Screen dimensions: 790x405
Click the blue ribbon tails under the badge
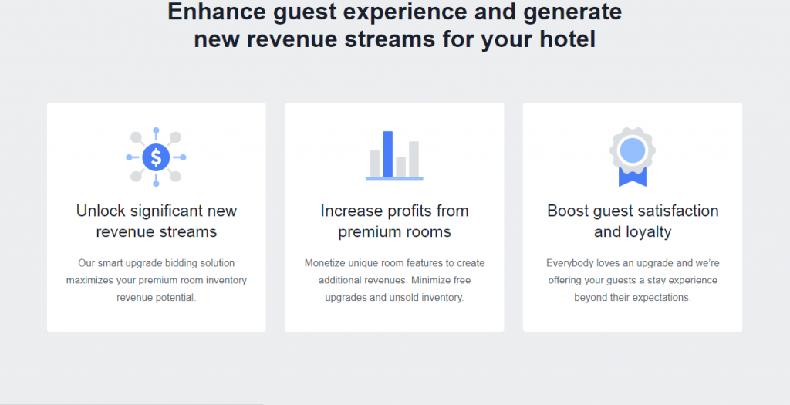pos(633,178)
